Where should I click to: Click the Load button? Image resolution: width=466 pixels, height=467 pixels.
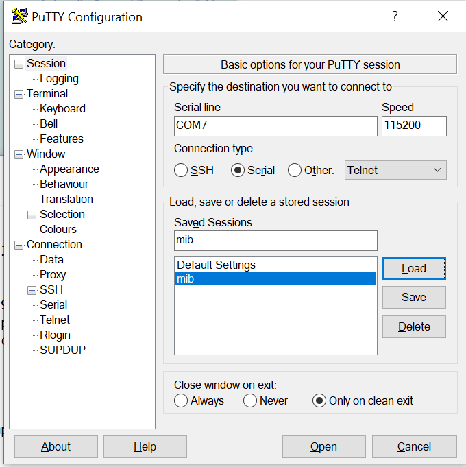tap(414, 269)
